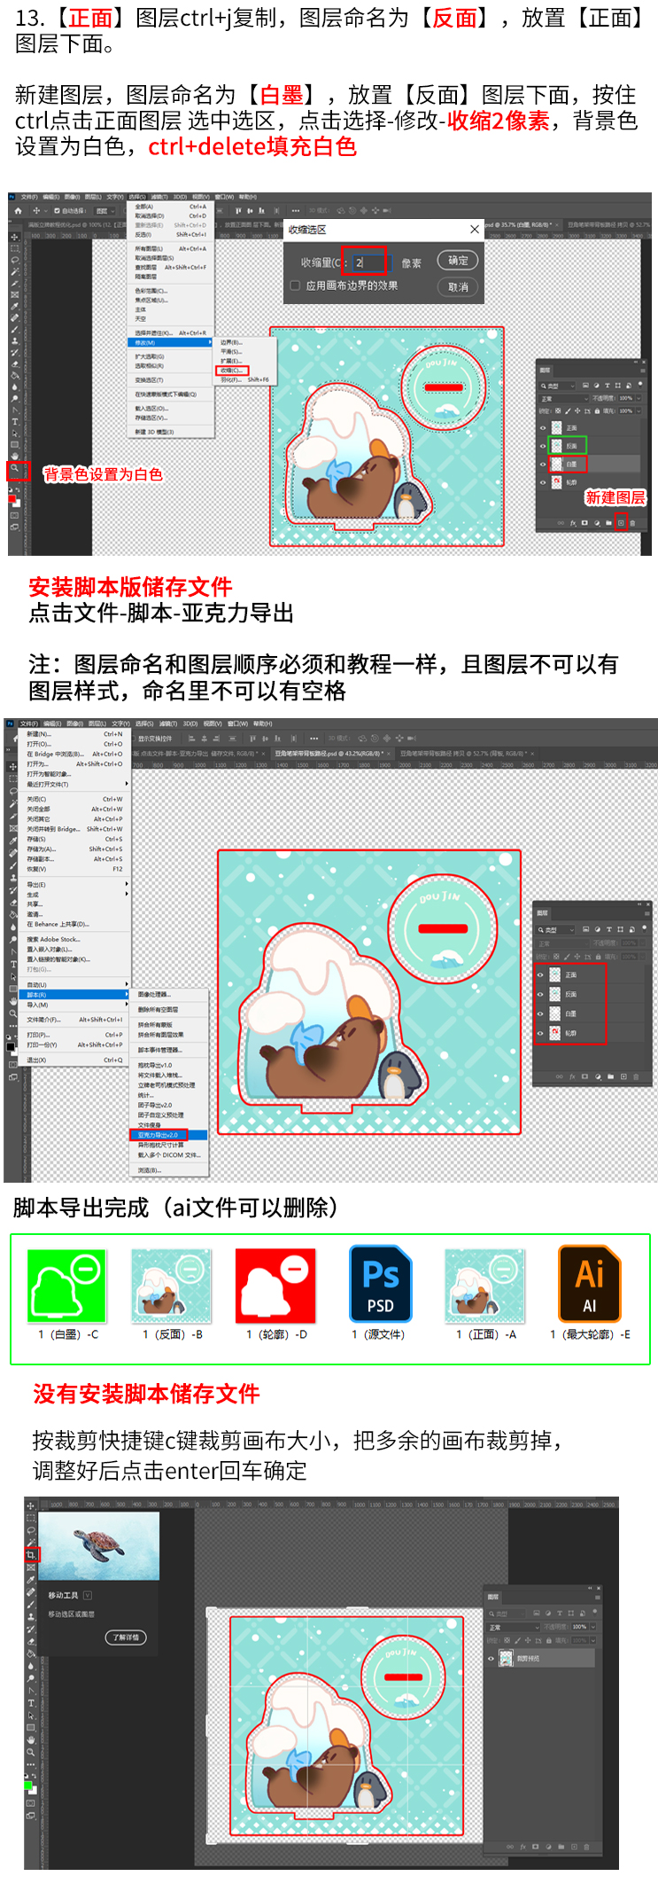Choose 羽化(F) in the Modify submenu

246,379
